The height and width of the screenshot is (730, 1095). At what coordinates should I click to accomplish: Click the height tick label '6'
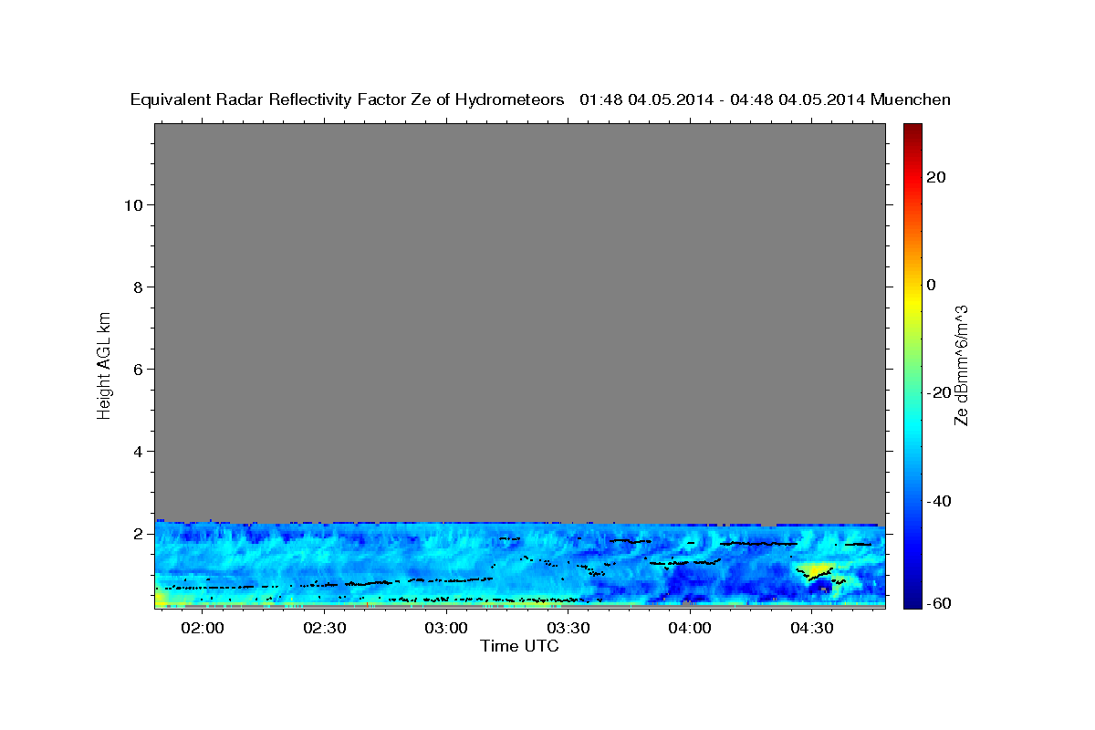137,369
